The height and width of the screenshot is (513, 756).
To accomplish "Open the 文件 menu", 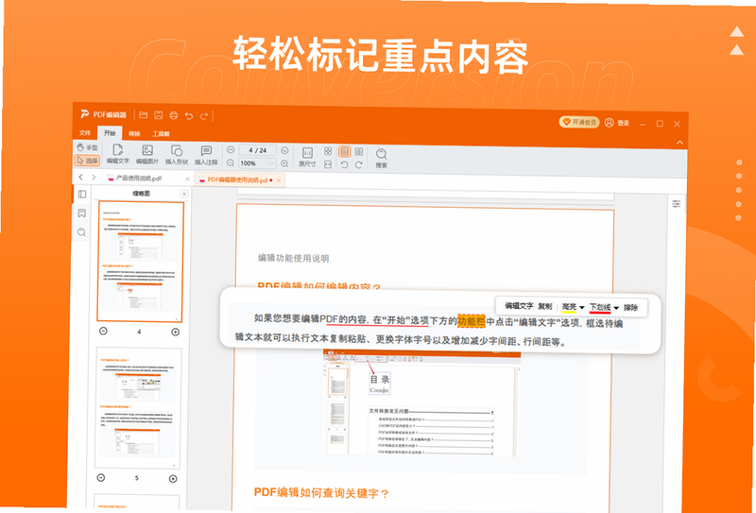I will [85, 132].
